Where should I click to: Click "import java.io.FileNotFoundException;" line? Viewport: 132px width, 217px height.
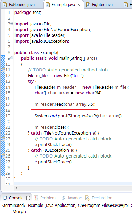pos(53,30)
